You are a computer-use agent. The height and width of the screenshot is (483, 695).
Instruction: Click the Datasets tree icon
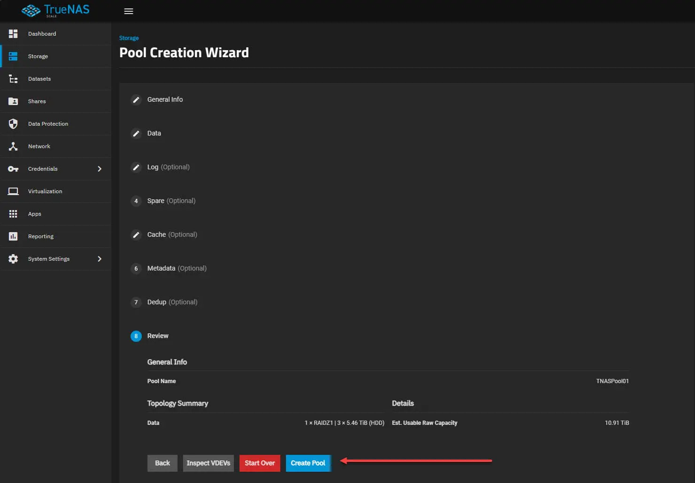point(13,79)
